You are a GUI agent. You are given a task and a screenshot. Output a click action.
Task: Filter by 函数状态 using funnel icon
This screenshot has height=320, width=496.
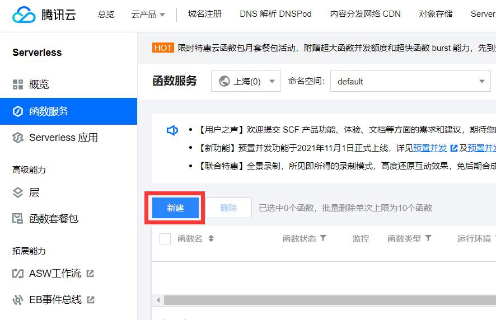coord(323,238)
